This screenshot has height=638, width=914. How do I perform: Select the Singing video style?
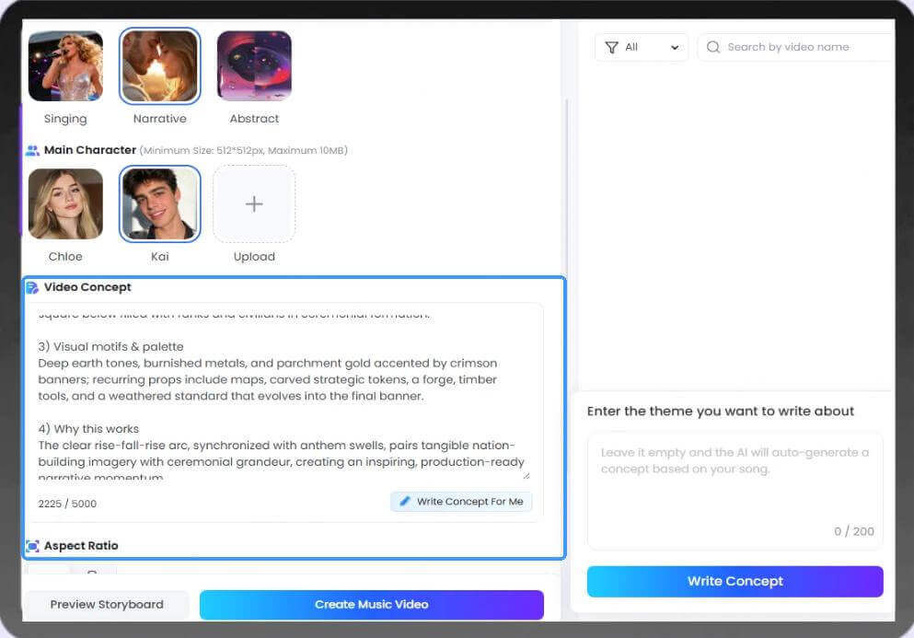(65, 66)
